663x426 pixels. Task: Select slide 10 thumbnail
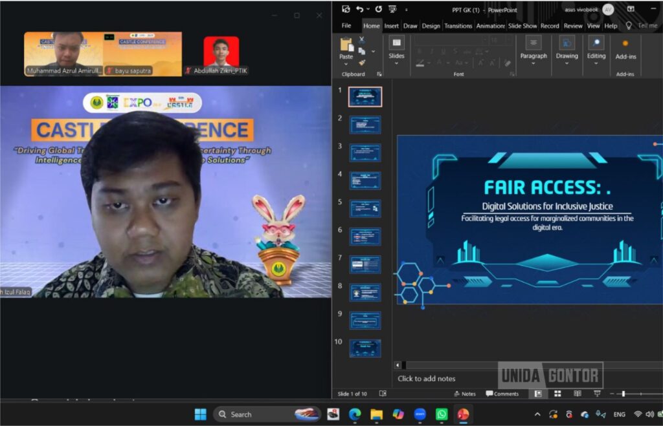tap(365, 348)
